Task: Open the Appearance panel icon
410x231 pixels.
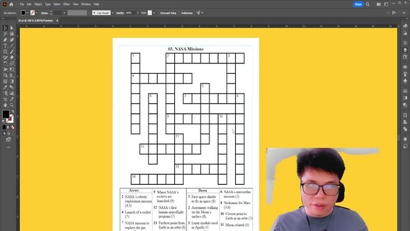Action: coord(405,139)
